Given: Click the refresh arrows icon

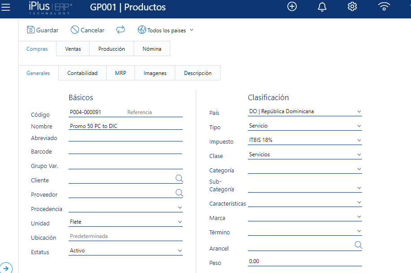Looking at the screenshot, I should [121, 30].
